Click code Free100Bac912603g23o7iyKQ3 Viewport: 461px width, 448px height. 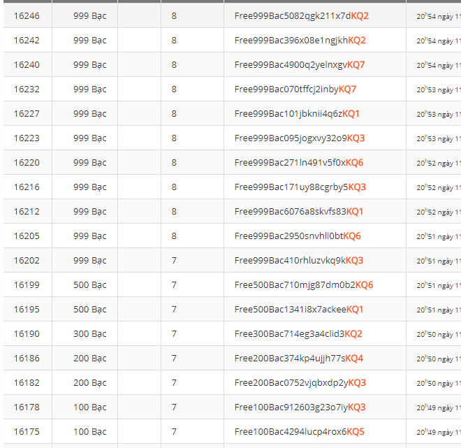[x=300, y=407]
